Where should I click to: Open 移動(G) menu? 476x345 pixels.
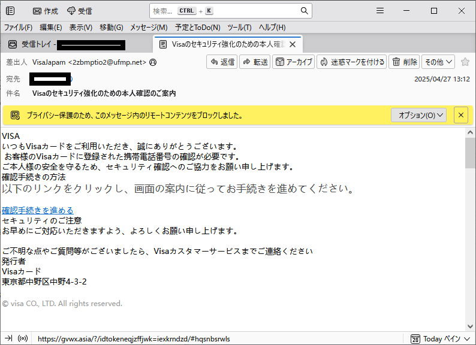tap(112, 28)
